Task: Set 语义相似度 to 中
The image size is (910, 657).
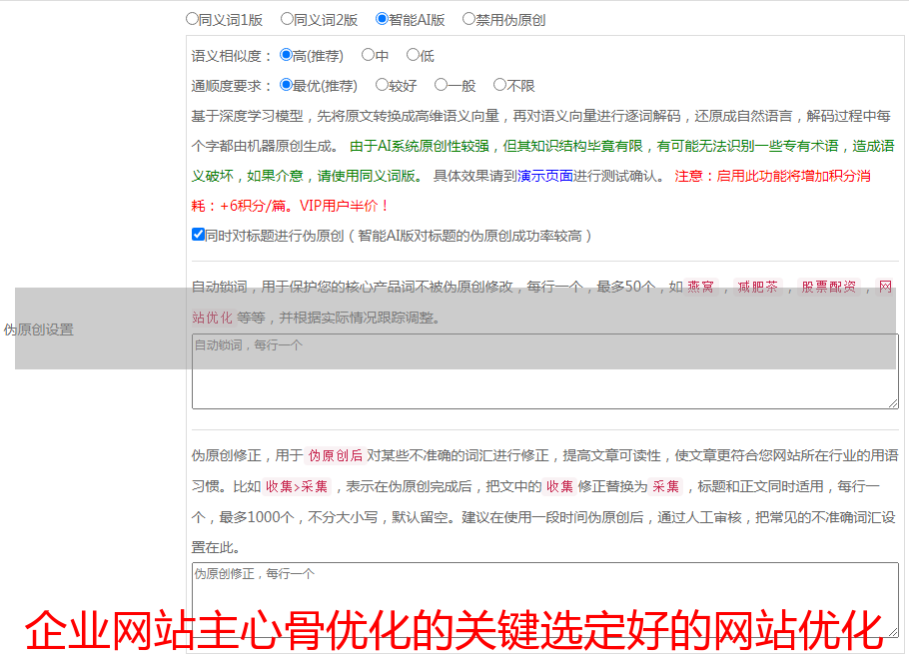Action: 369,56
